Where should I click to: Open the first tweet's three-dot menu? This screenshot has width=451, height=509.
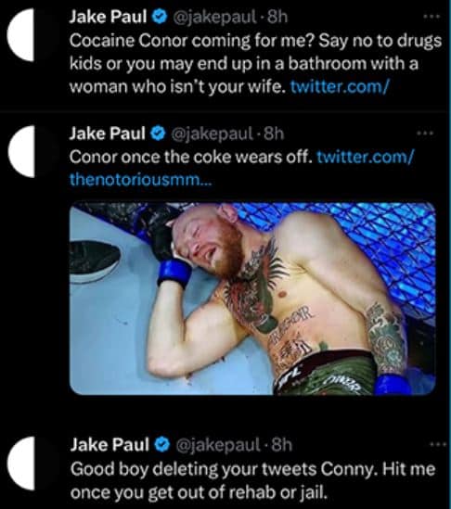click(433, 17)
